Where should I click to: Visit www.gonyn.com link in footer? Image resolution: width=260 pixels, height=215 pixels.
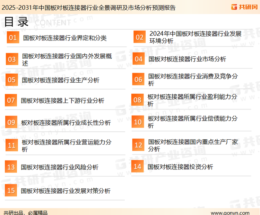(x=230, y=213)
